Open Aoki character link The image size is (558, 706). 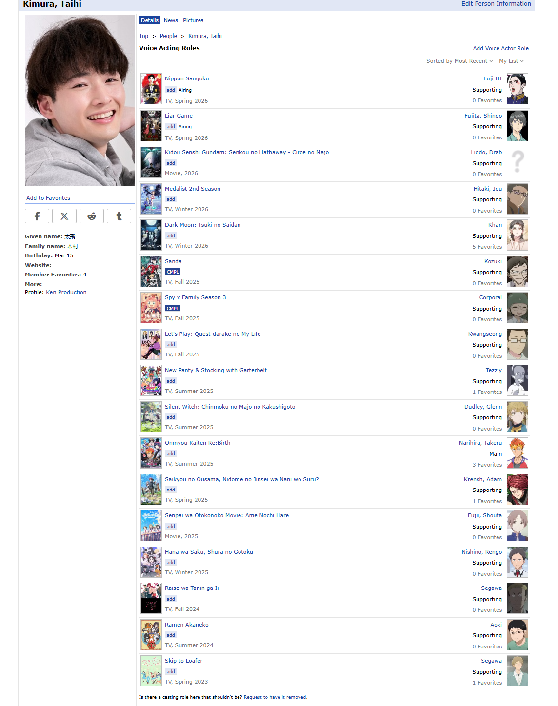(x=496, y=625)
